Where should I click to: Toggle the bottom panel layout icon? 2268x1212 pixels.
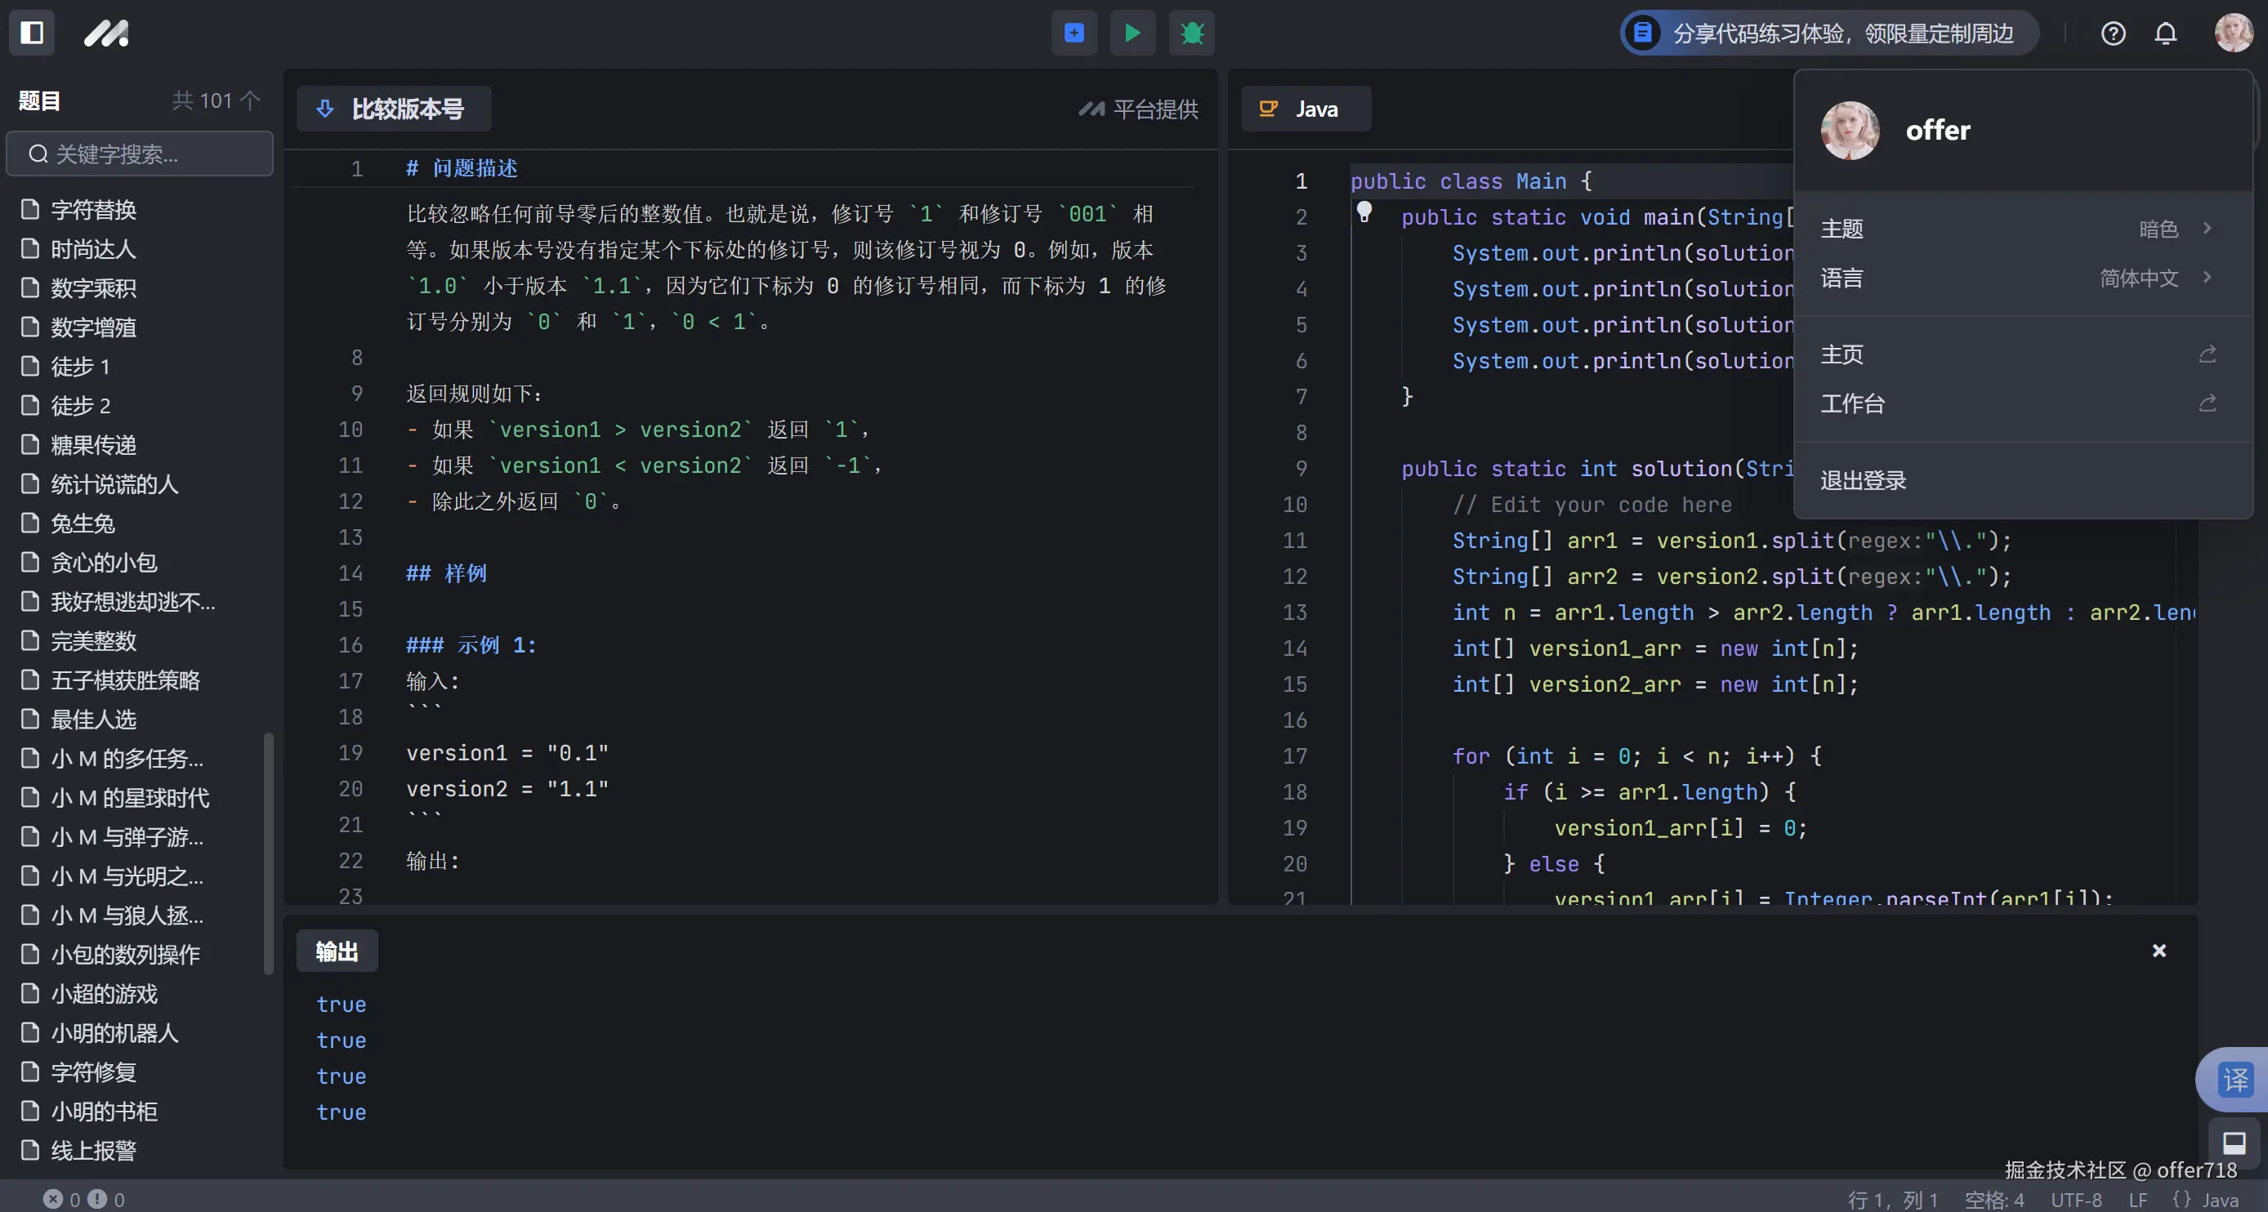click(x=2234, y=1143)
